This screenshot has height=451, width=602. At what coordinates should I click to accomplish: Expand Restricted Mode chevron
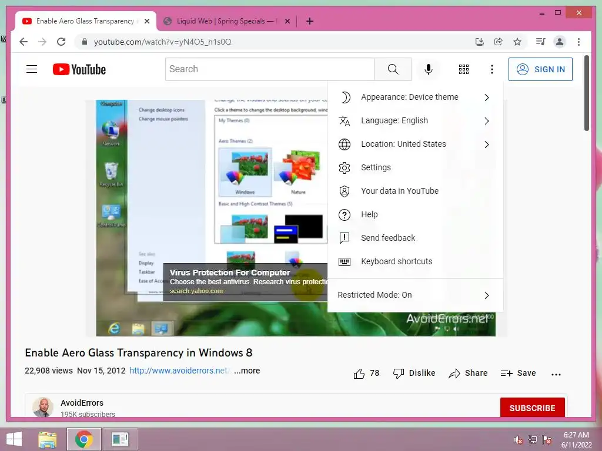pos(486,295)
